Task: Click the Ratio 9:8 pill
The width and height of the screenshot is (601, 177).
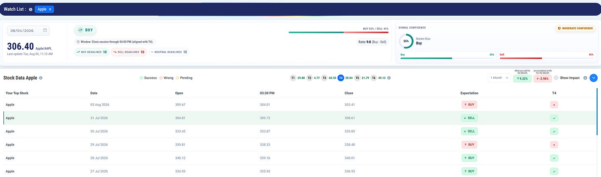Action: coord(372,42)
